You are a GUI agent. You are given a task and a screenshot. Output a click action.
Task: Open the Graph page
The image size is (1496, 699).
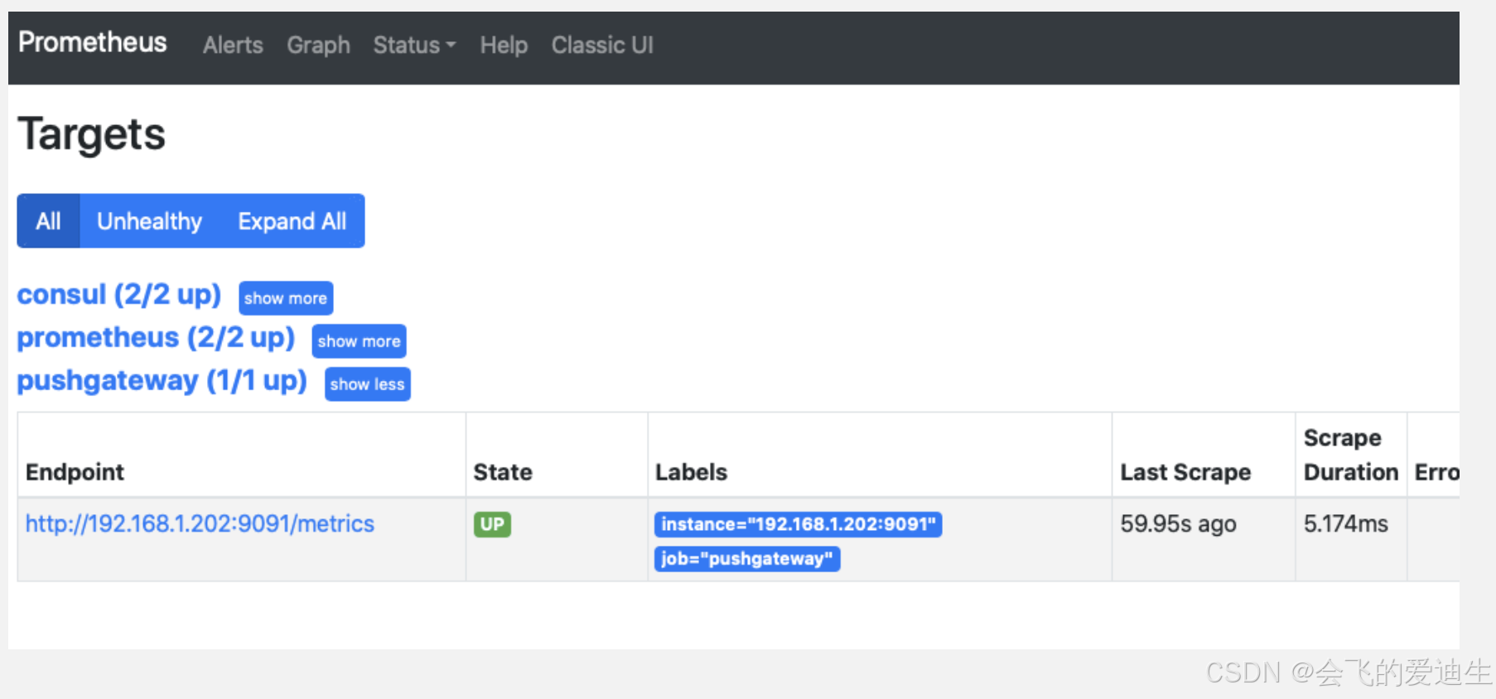(318, 45)
